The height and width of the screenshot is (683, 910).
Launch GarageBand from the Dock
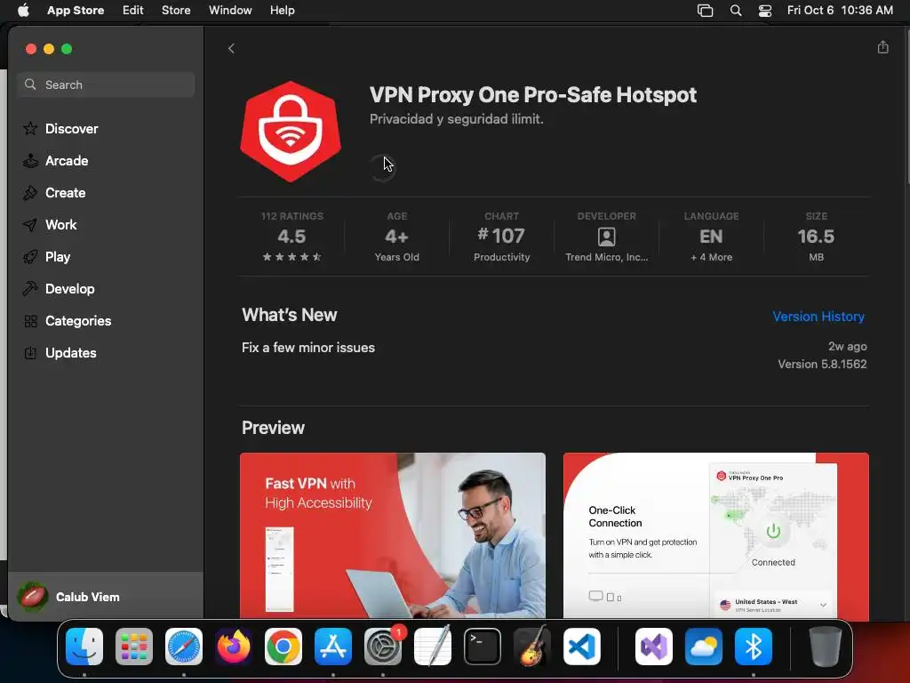(x=532, y=647)
